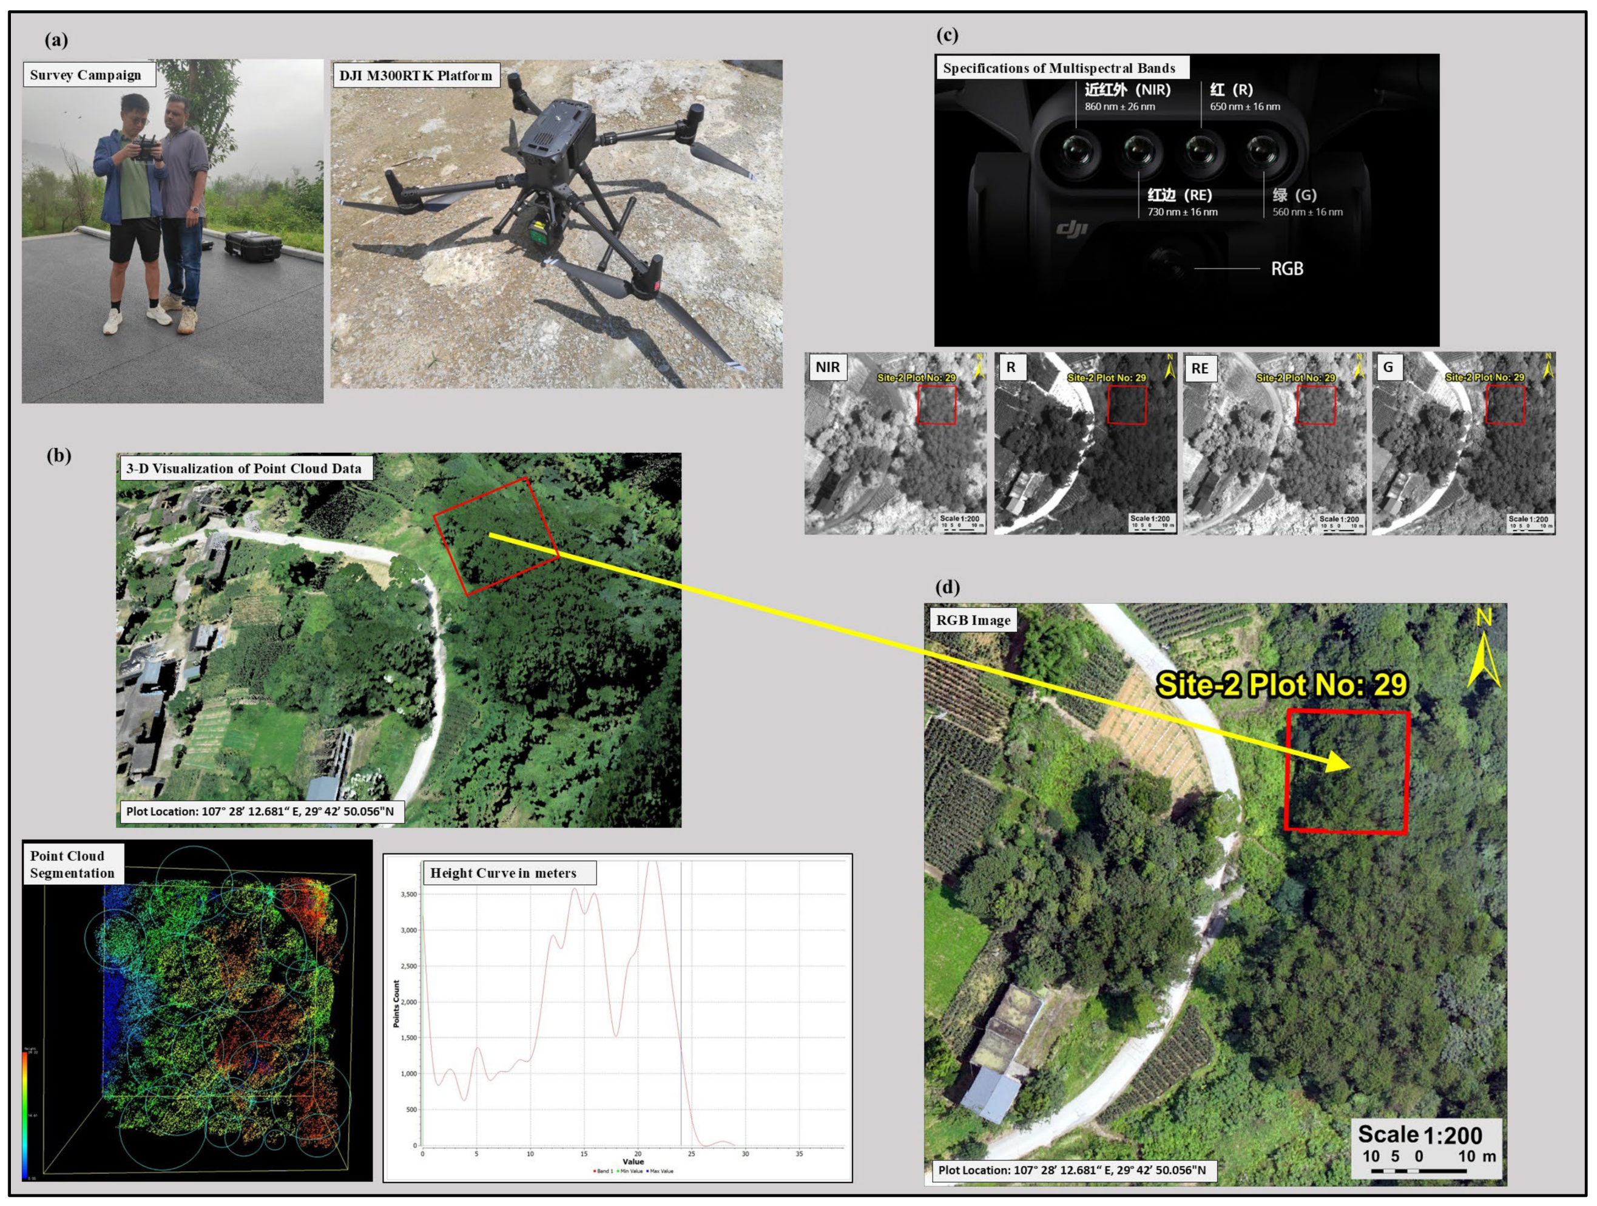Viewport: 1597px width, 1206px height.
Task: Open the G band thumbnail
Action: tap(1464, 444)
